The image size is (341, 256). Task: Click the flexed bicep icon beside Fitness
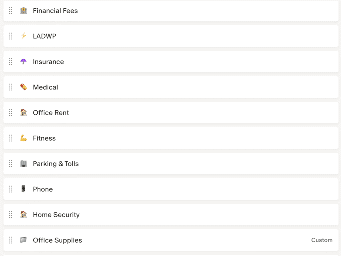point(23,138)
